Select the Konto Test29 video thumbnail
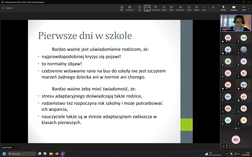Screen dimensions: 252x157 point(236,23)
